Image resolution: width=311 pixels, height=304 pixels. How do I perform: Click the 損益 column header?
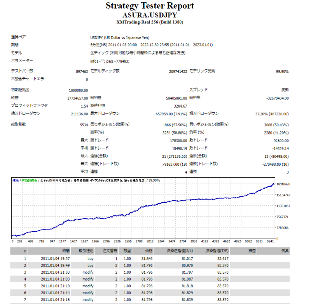(x=252, y=251)
